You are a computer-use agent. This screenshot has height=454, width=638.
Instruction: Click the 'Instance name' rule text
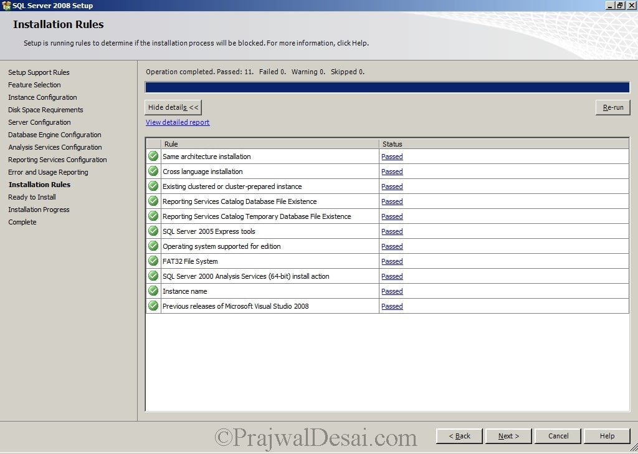(x=184, y=291)
